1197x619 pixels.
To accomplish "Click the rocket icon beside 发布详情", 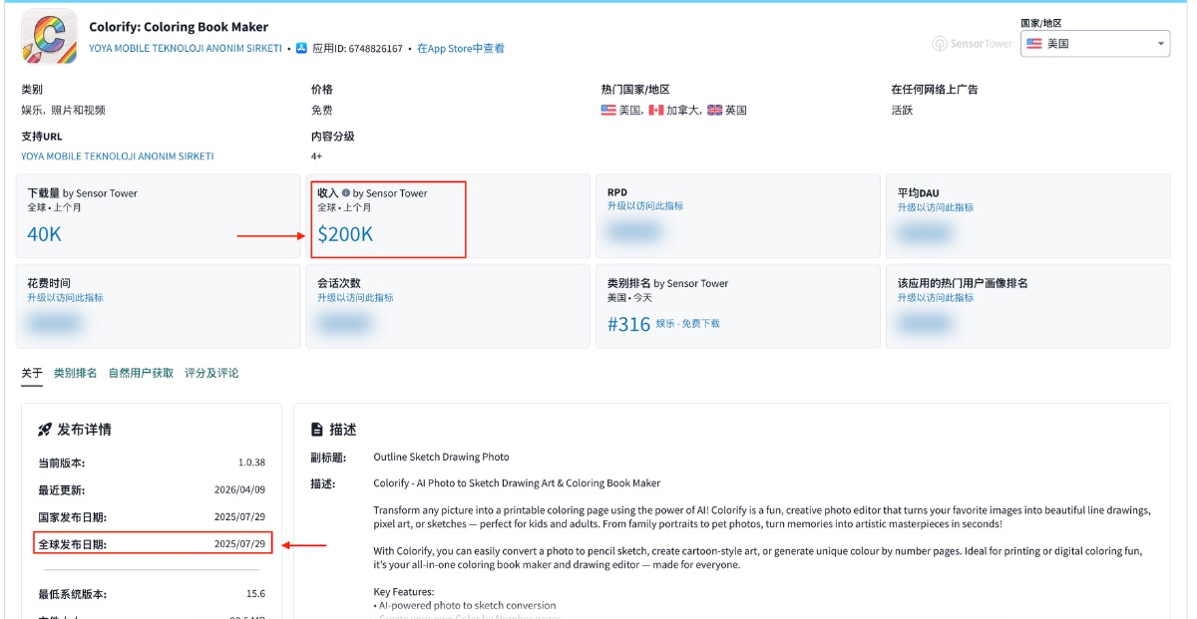I will [x=45, y=430].
